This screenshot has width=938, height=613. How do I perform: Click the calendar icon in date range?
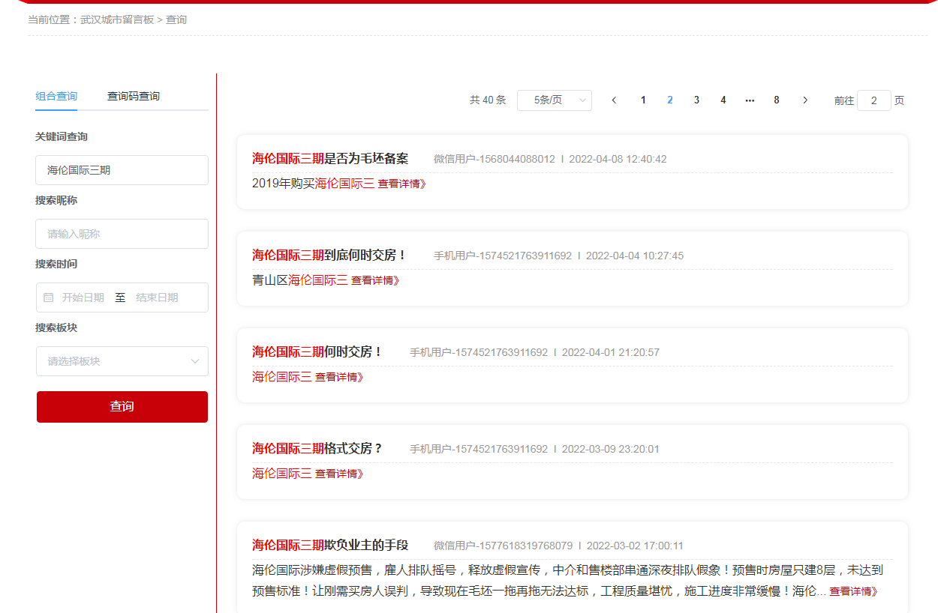pos(49,298)
